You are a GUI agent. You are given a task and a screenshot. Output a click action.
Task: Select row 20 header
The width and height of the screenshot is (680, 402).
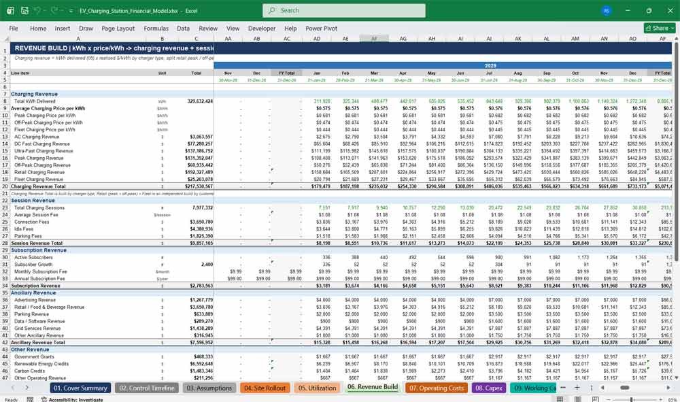[x=5, y=186]
